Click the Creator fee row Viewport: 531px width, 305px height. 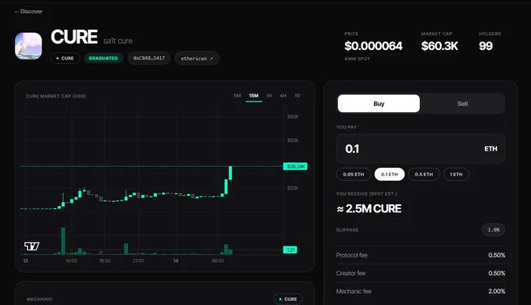[421, 273]
